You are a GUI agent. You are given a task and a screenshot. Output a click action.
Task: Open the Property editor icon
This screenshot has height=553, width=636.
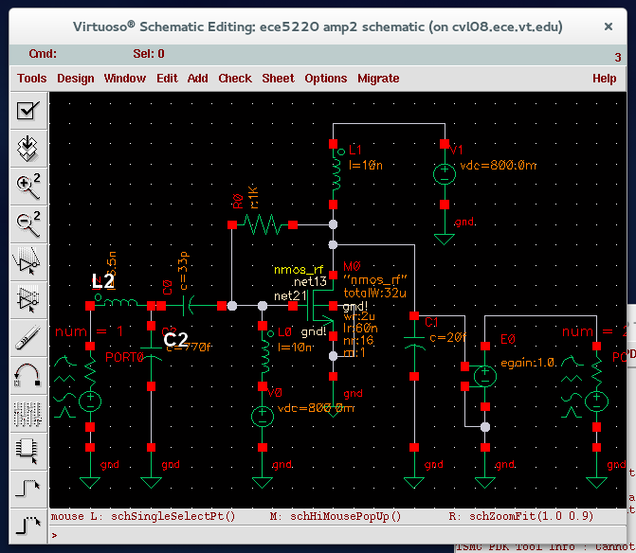(28, 413)
